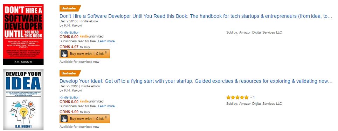Click the red Don't Hire a Software Developer cover

[x=23, y=35]
